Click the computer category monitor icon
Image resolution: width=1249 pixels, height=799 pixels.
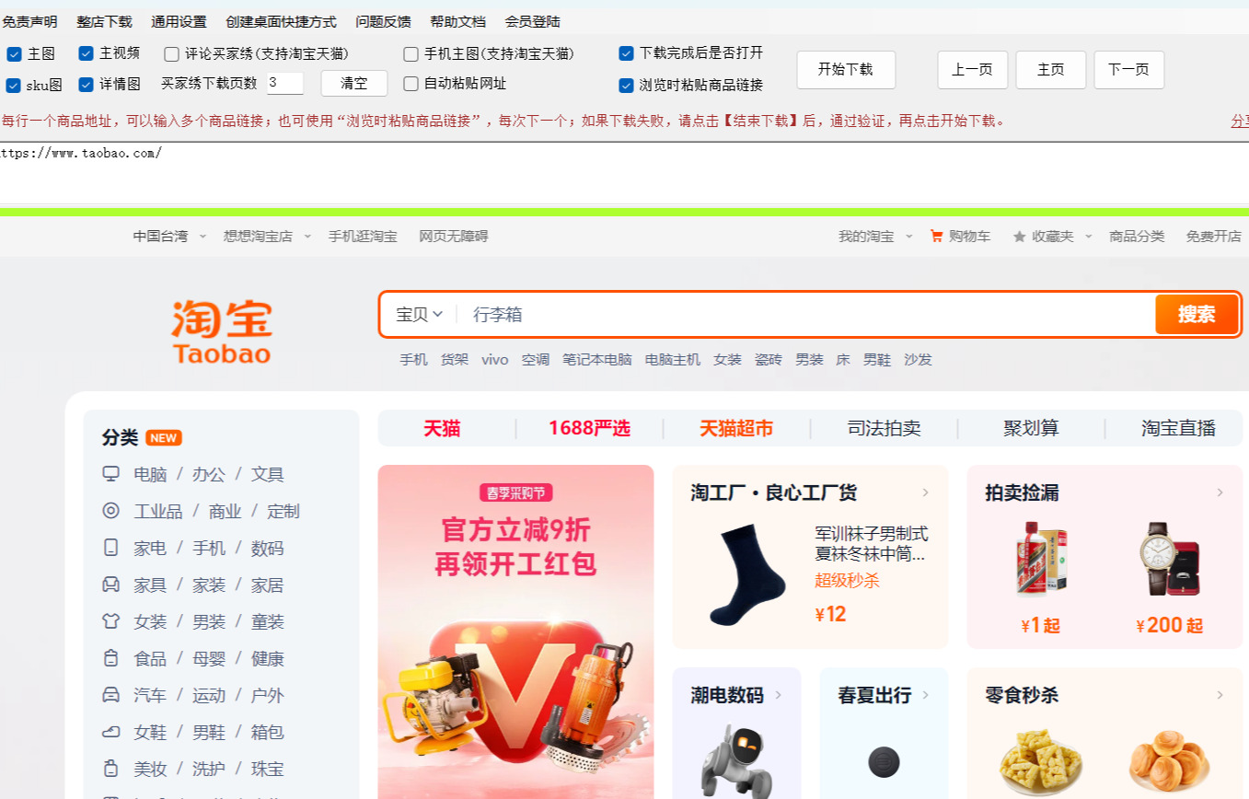[x=111, y=474]
